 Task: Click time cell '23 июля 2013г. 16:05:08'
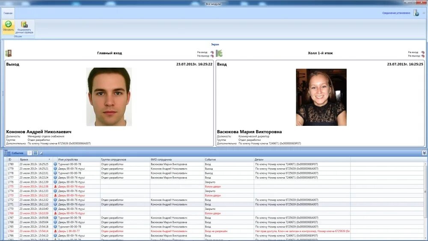(x=34, y=218)
